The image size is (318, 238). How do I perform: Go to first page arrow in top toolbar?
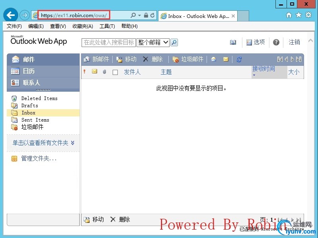[x=280, y=59]
